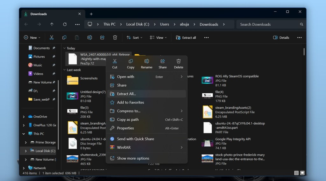326x181 pixels.
Task: Go forward with the right arrow
Action: [x=39, y=24]
